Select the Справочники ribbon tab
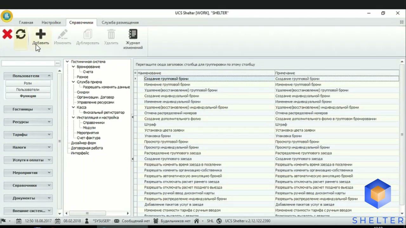The width and height of the screenshot is (406, 228). (x=81, y=22)
